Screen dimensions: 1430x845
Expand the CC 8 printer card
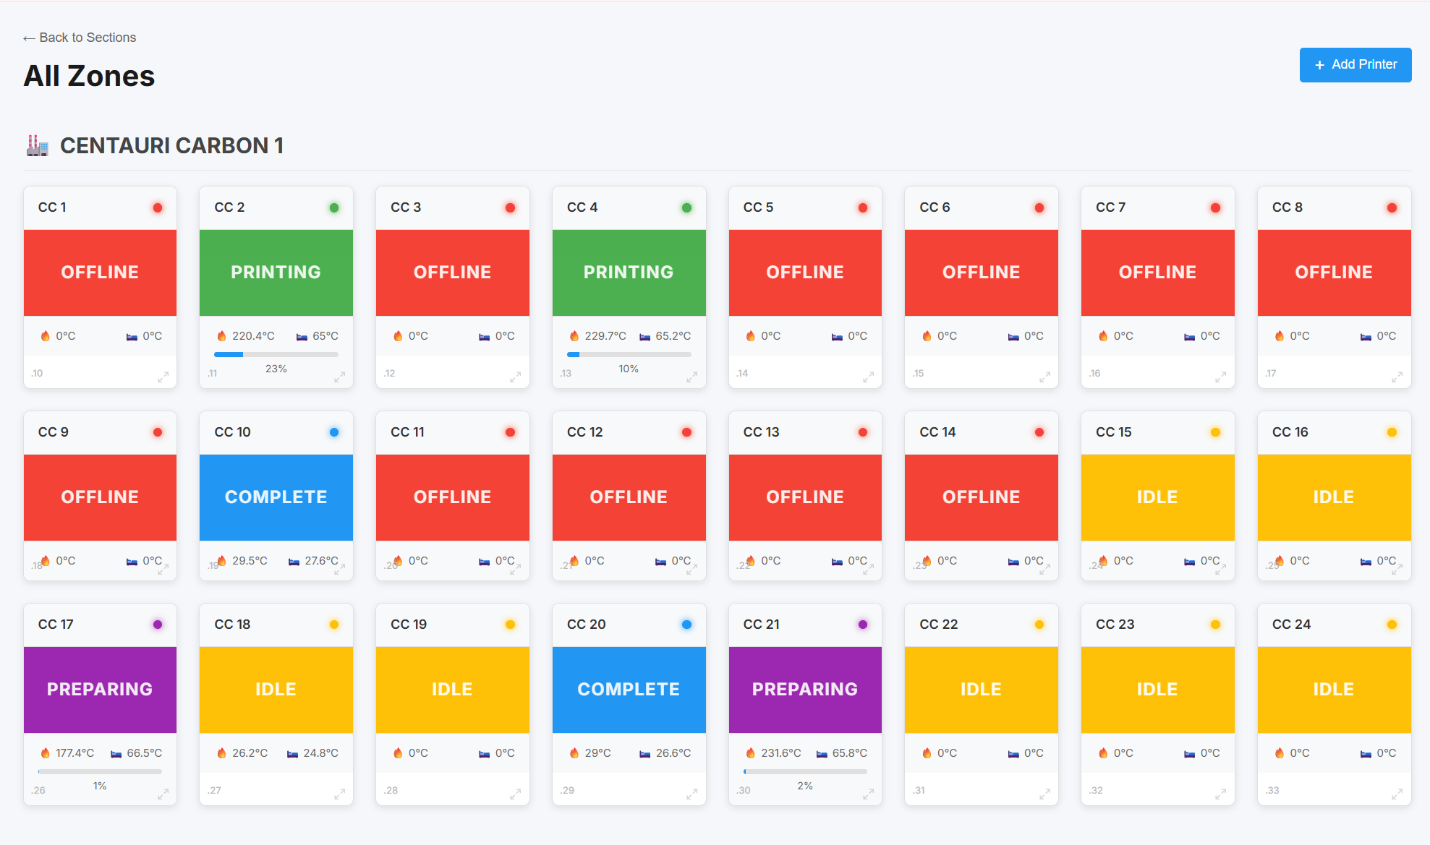(1397, 377)
